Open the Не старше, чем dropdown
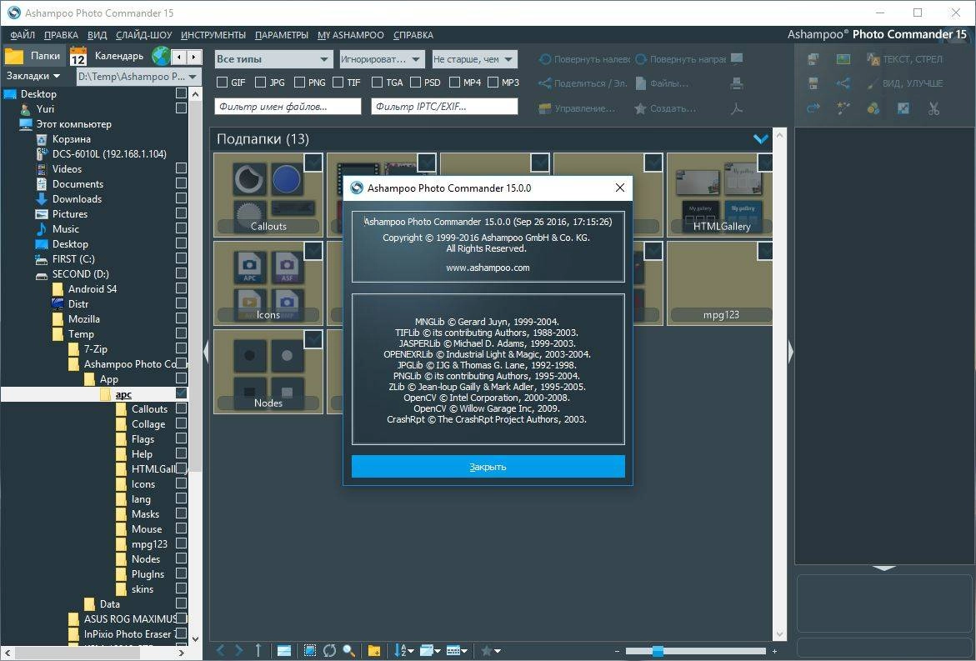This screenshot has height=661, width=976. tap(474, 59)
